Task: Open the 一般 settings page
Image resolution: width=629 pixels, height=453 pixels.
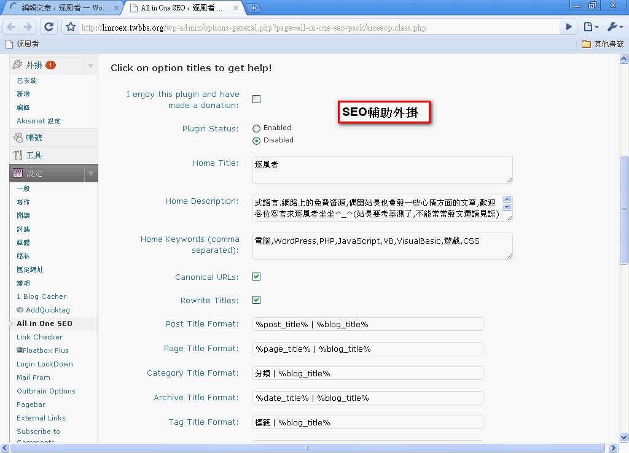Action: pyautogui.click(x=23, y=188)
